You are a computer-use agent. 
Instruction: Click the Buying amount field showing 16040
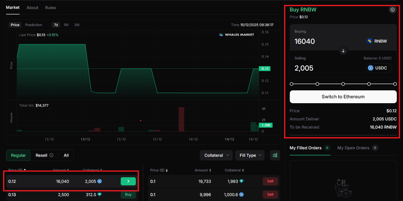305,41
